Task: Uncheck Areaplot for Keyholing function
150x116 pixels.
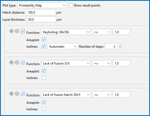Action: [44, 39]
